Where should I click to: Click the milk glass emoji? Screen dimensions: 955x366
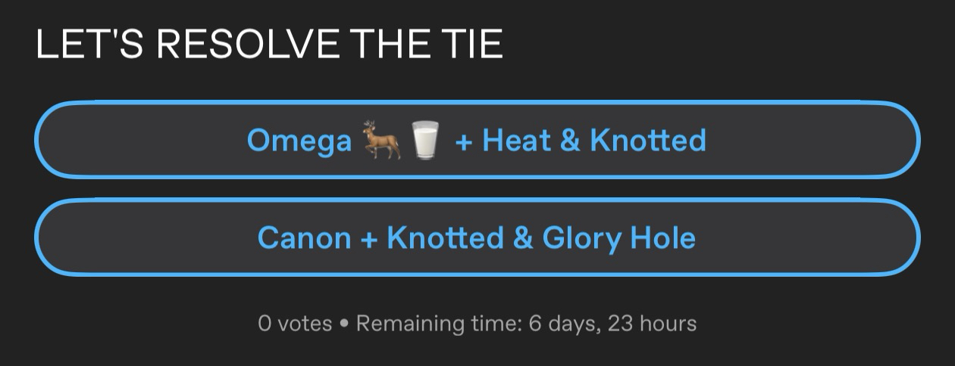click(425, 141)
